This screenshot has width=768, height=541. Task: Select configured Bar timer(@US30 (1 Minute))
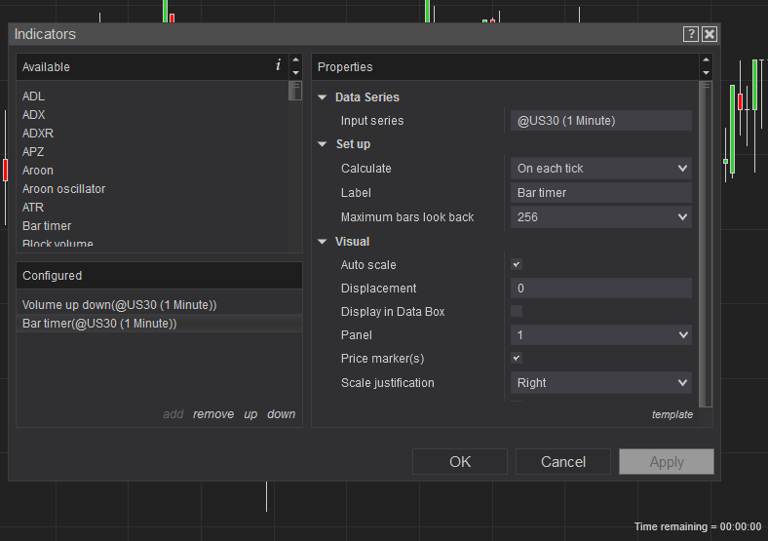(x=159, y=324)
